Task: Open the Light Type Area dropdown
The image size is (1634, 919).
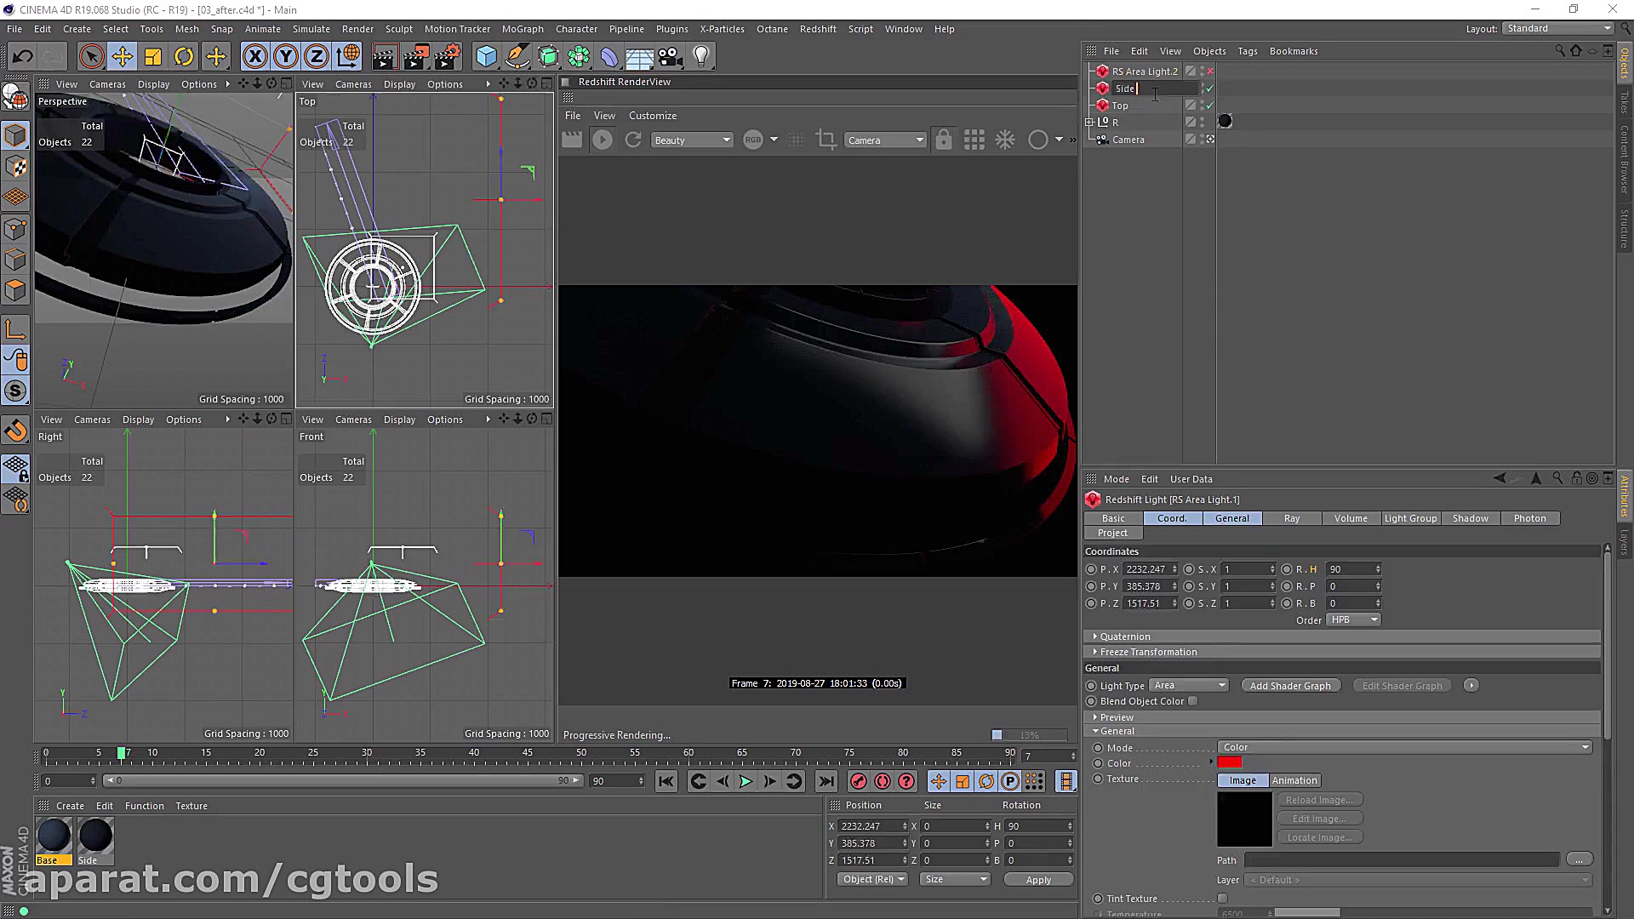Action: click(1189, 686)
